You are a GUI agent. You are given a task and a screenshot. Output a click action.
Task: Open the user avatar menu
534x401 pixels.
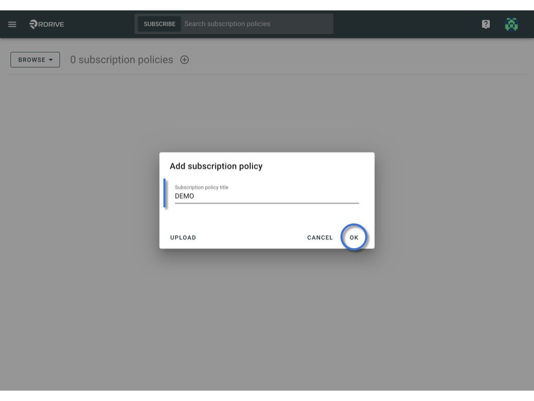pyautogui.click(x=511, y=24)
